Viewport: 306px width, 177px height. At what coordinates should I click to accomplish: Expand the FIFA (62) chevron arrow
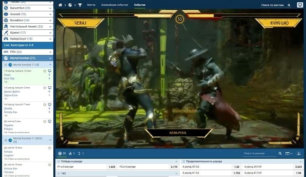tap(50, 52)
